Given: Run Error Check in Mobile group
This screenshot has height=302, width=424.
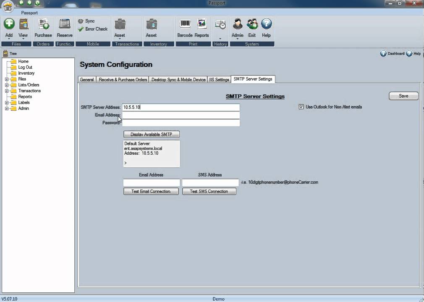Looking at the screenshot, I should 92,29.
